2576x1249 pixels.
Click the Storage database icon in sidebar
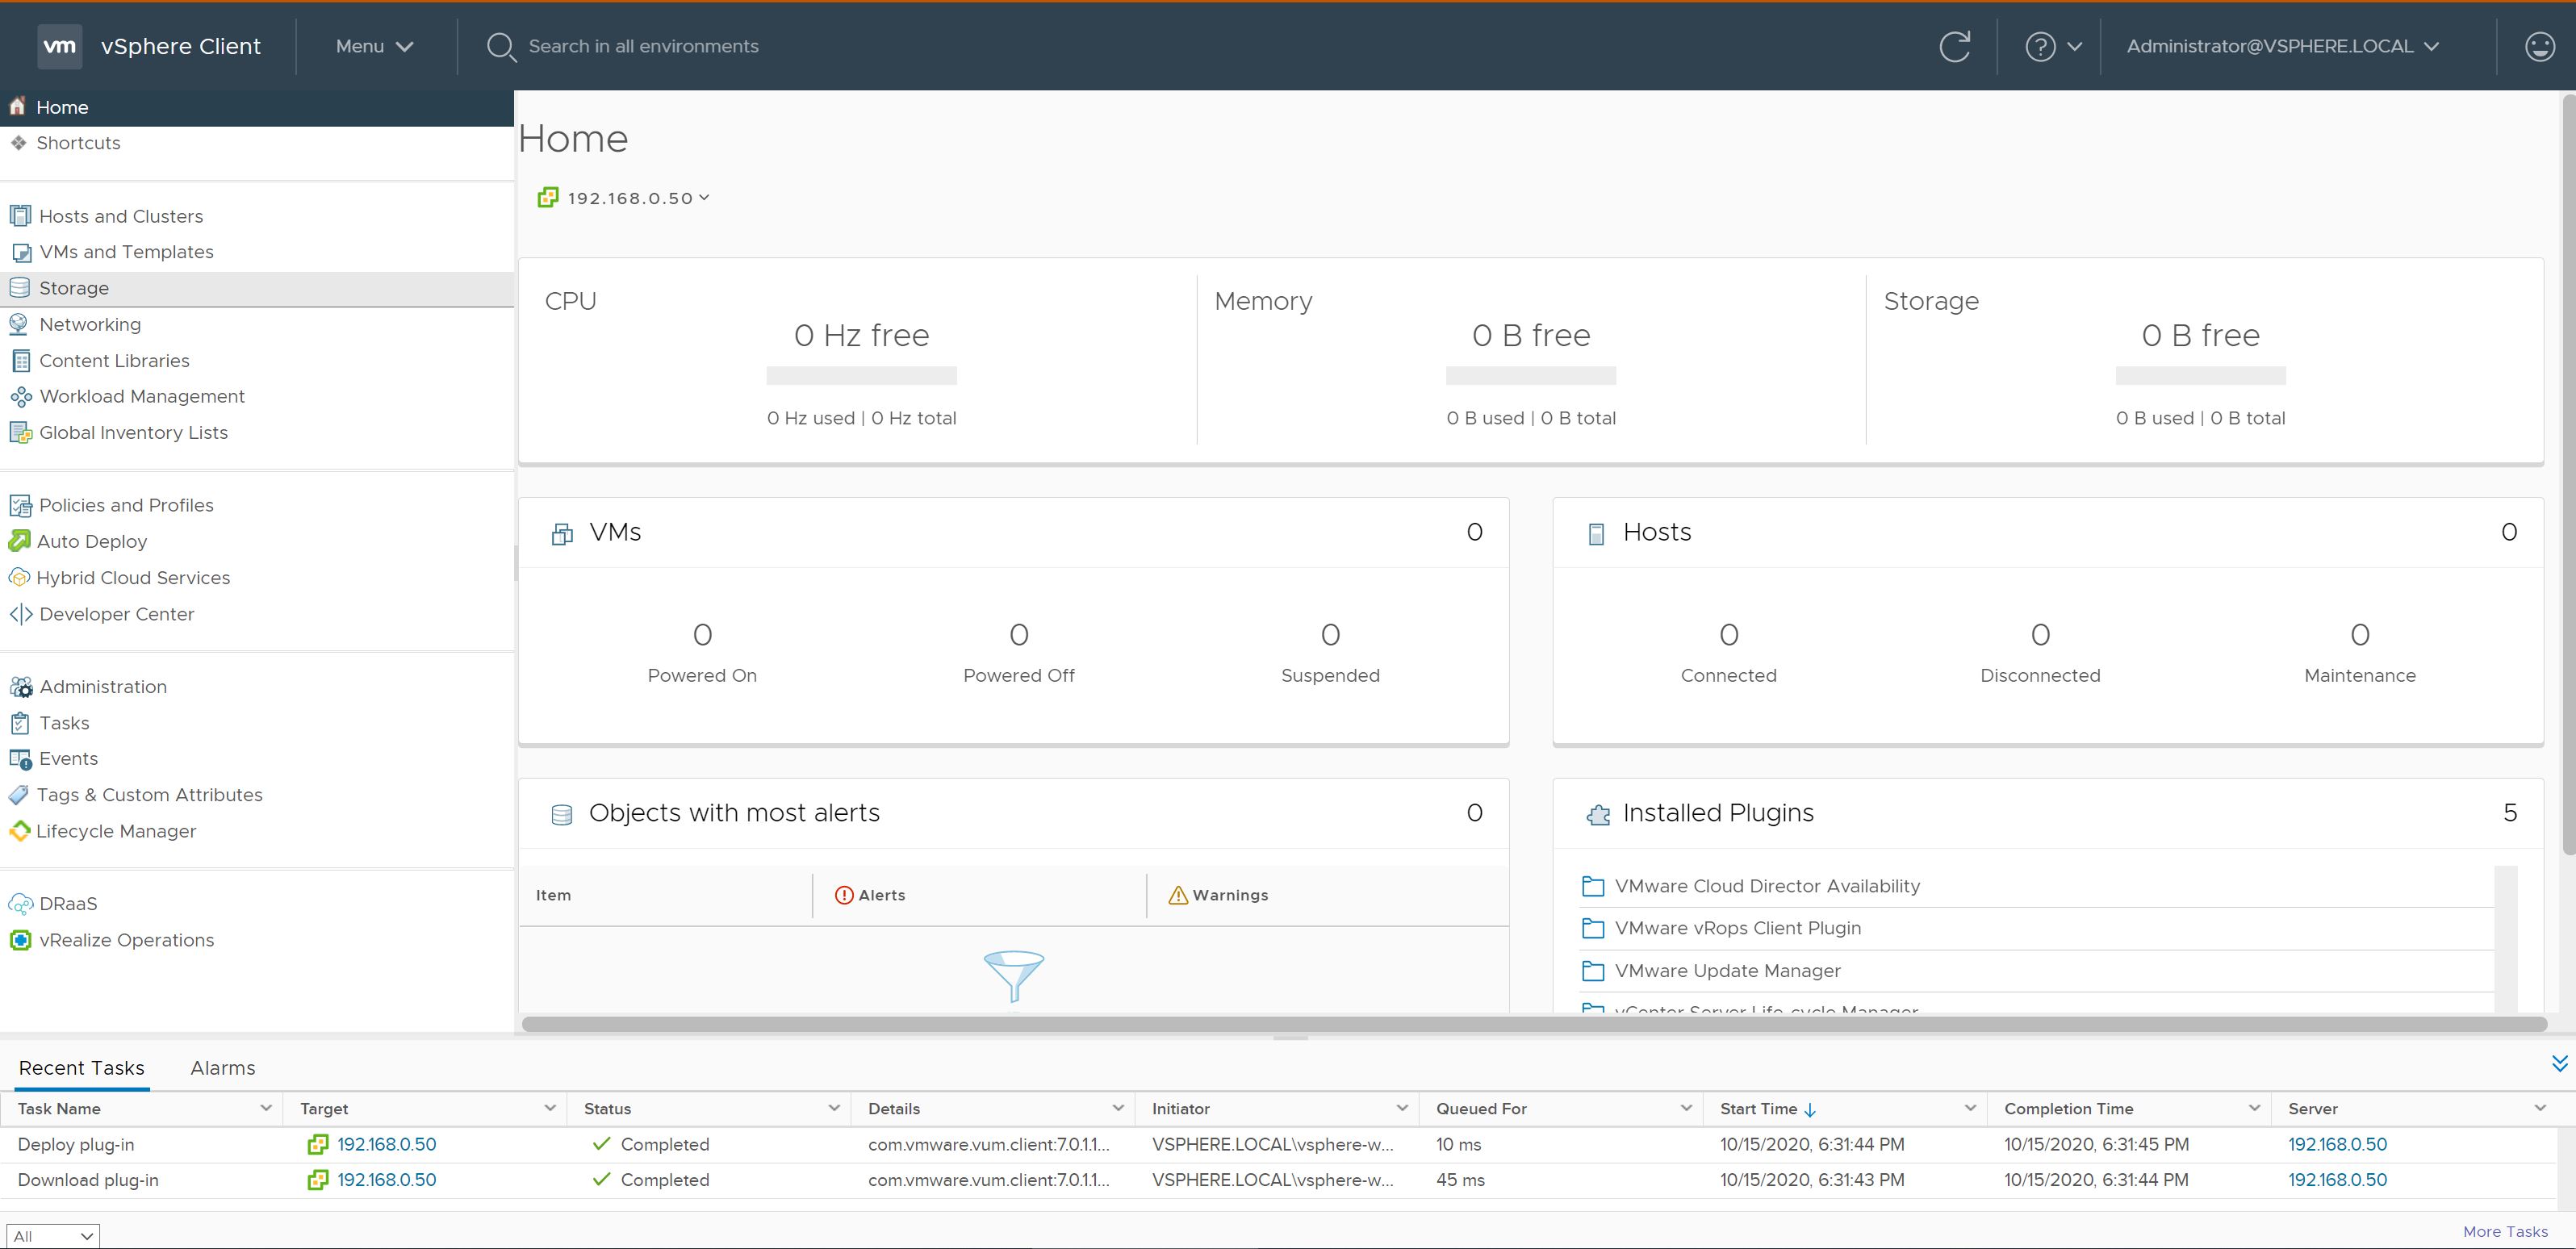[x=20, y=288]
